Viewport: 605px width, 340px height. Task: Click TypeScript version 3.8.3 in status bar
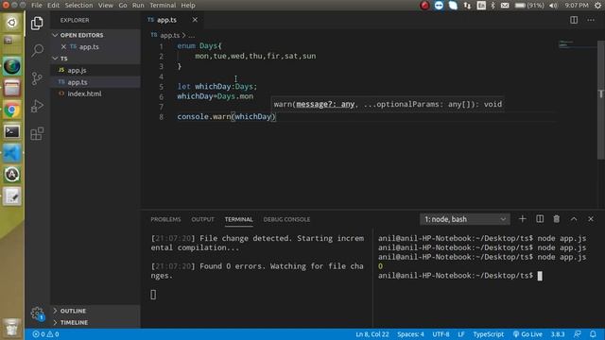click(558, 334)
